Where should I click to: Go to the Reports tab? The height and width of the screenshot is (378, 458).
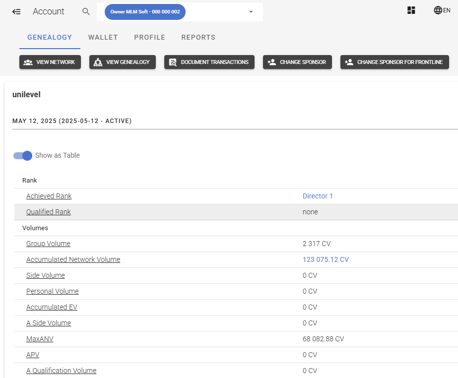[198, 37]
